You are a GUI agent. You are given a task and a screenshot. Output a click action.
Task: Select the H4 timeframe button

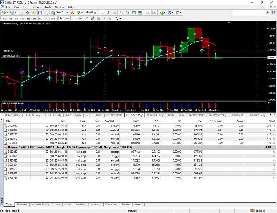coord(35,18)
